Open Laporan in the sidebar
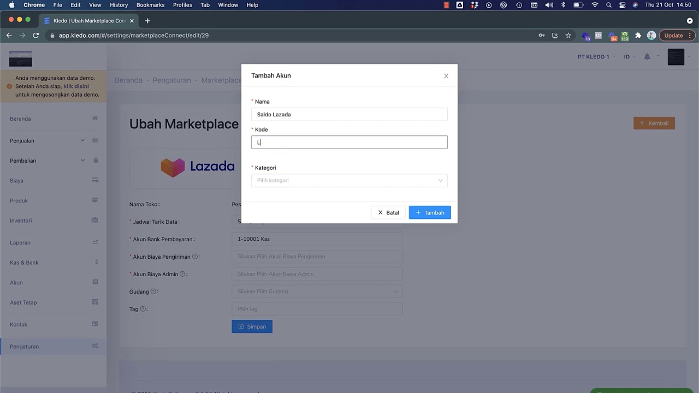 click(x=20, y=242)
